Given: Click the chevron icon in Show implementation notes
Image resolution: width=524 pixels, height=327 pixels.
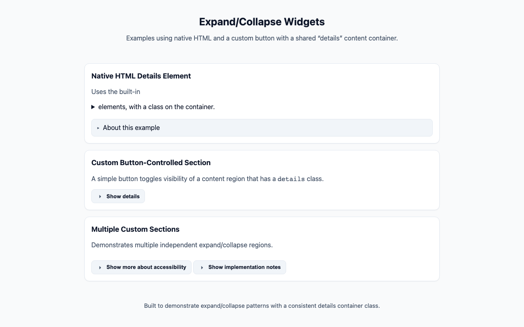Looking at the screenshot, I should (202, 267).
